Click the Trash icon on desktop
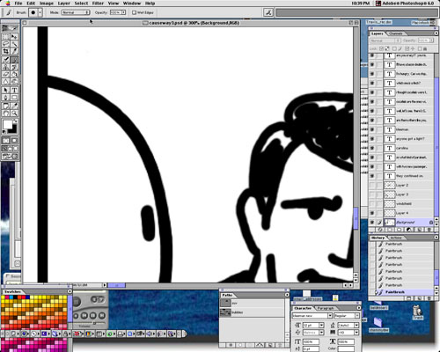 tap(417, 312)
